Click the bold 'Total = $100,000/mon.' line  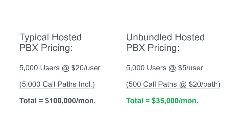(57, 101)
